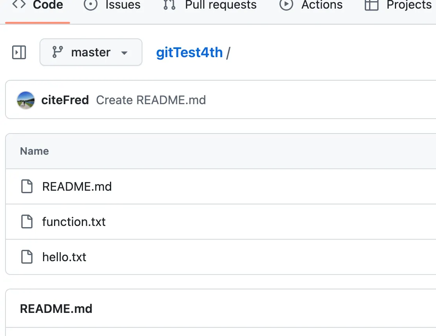Click the file icon beside hello.txt
This screenshot has width=436, height=336.
tap(27, 257)
